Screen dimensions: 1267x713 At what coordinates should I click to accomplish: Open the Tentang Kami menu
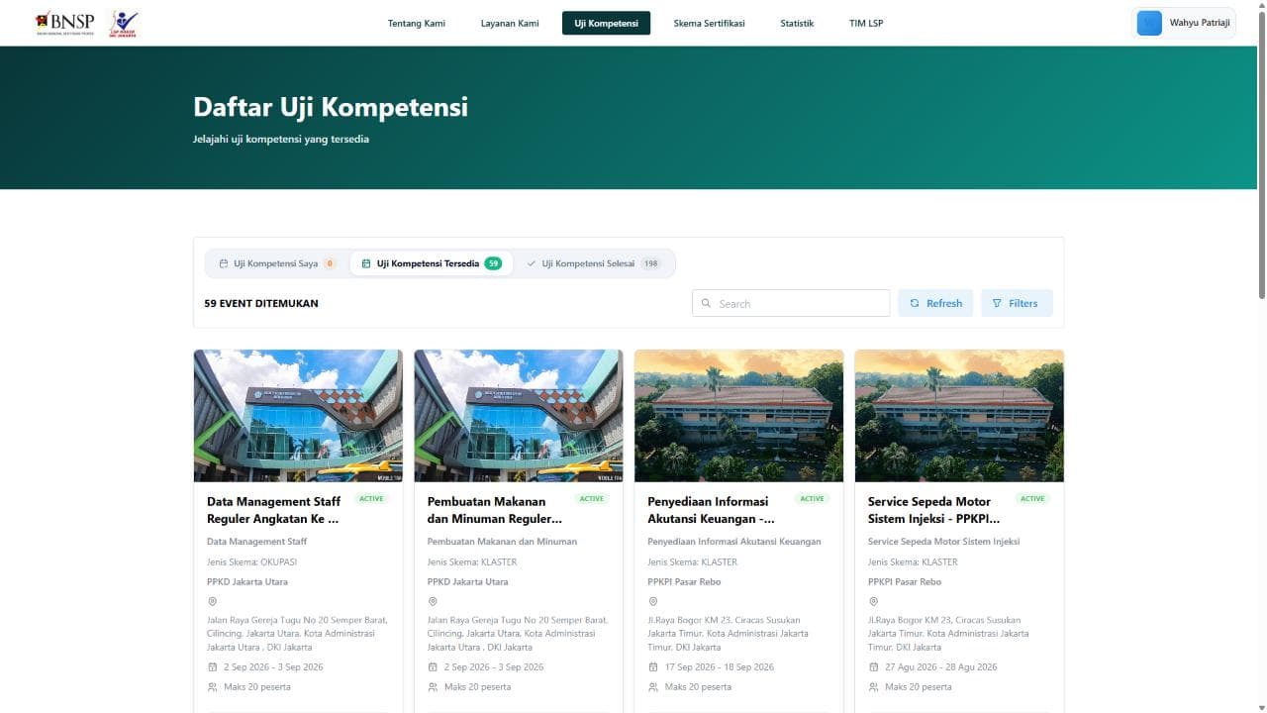point(417,23)
